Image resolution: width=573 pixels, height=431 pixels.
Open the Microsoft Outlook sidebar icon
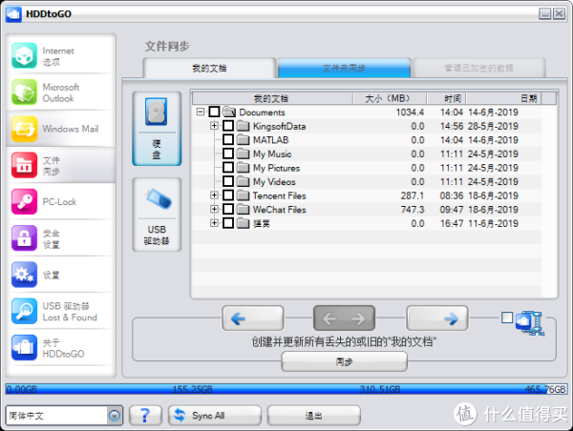pyautogui.click(x=24, y=92)
